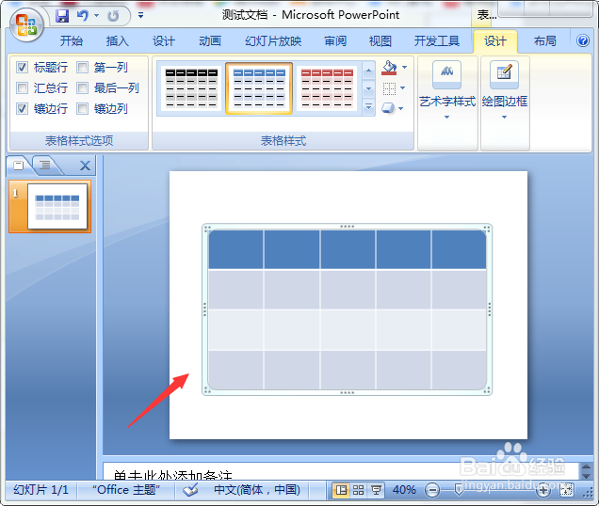Uncheck the 镶边行 checkbox

23,109
